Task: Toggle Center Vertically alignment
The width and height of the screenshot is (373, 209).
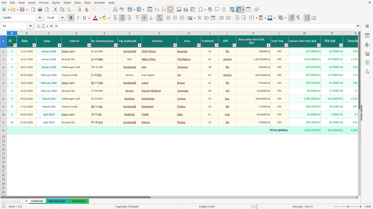Action: point(144,18)
